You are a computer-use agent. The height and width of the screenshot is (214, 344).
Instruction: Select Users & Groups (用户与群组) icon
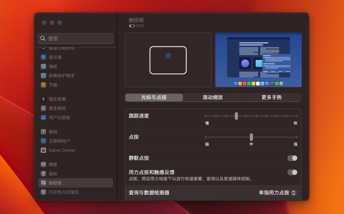[43, 118]
